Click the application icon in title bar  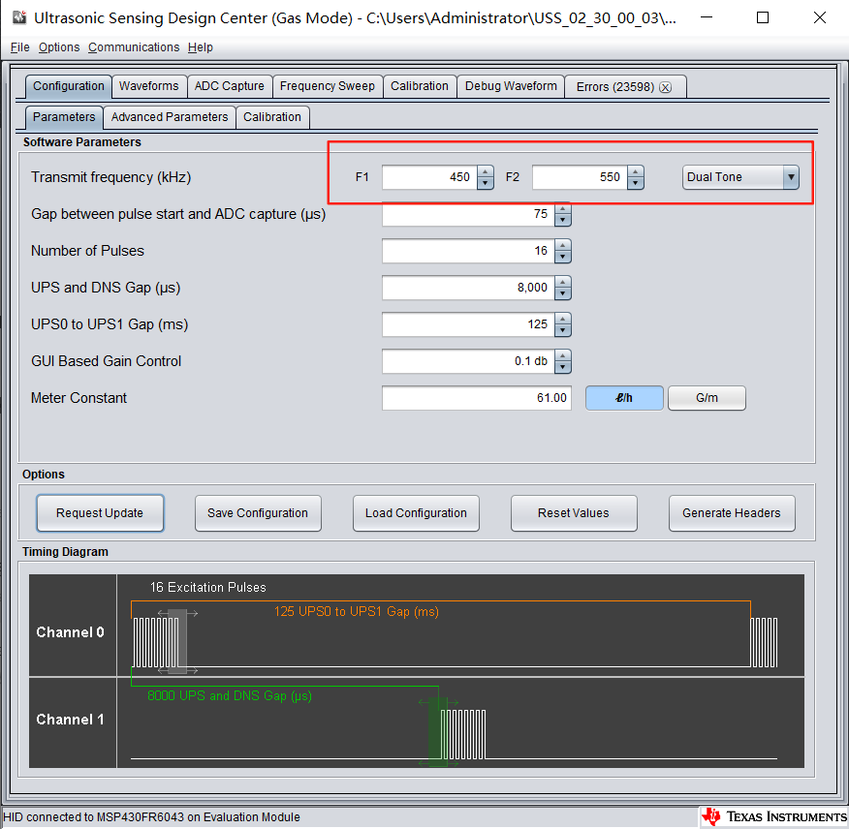click(20, 17)
